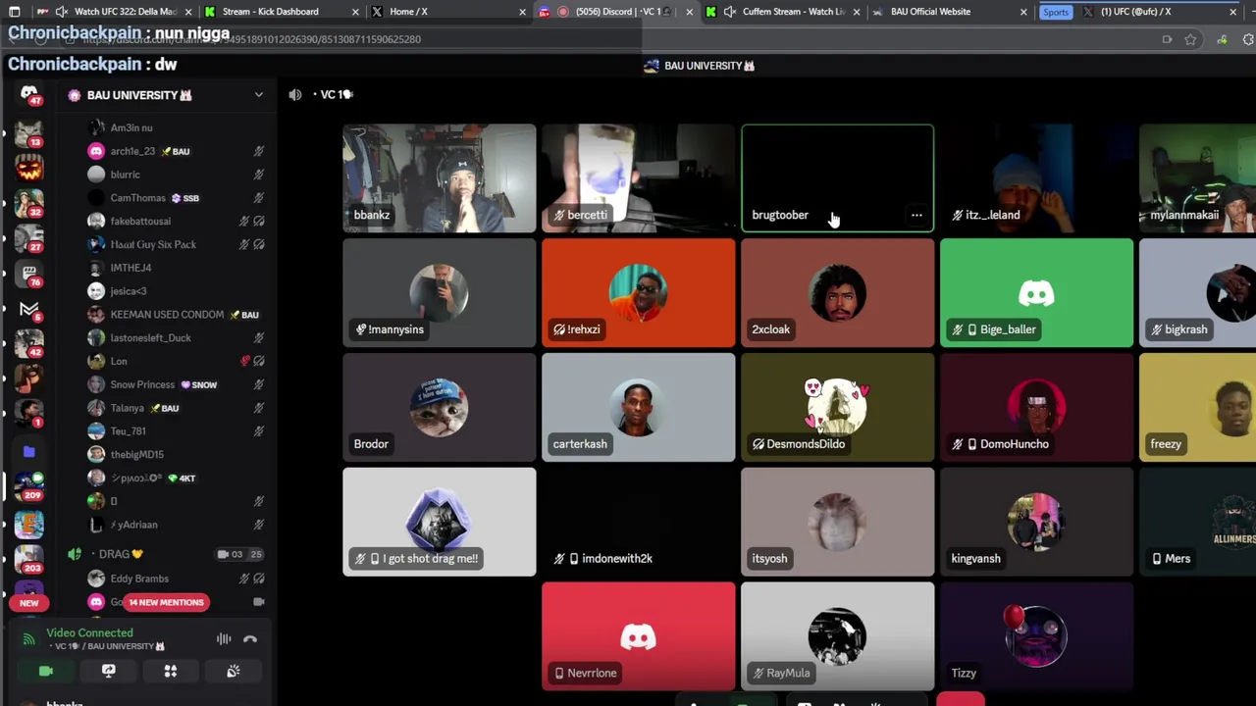Image resolution: width=1256 pixels, height=706 pixels.
Task: Select !rehxzi participant tile
Action: tap(639, 293)
